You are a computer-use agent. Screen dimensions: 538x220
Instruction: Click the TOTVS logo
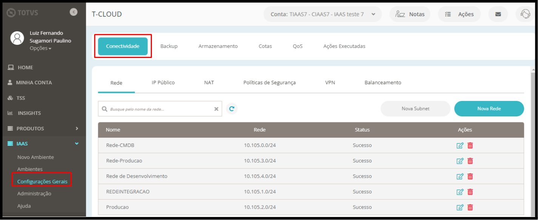tap(23, 13)
